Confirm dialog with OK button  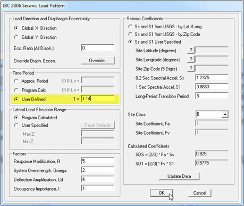click(x=162, y=193)
